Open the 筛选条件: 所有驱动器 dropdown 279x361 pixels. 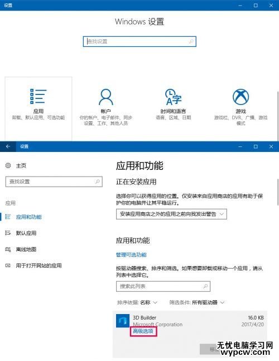point(197,302)
